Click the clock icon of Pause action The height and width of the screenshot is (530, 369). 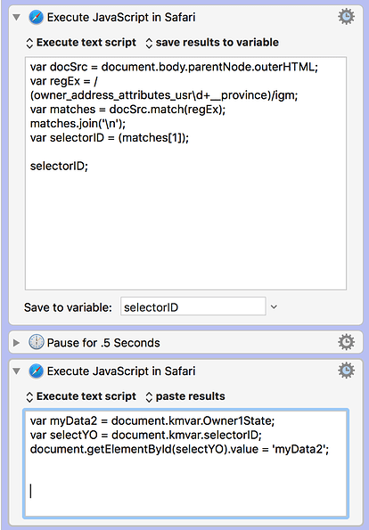point(36,342)
